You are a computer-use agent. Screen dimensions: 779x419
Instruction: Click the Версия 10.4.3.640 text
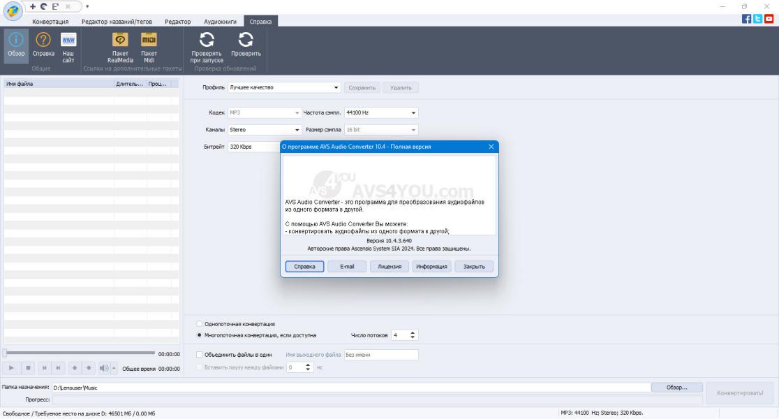[389, 240]
